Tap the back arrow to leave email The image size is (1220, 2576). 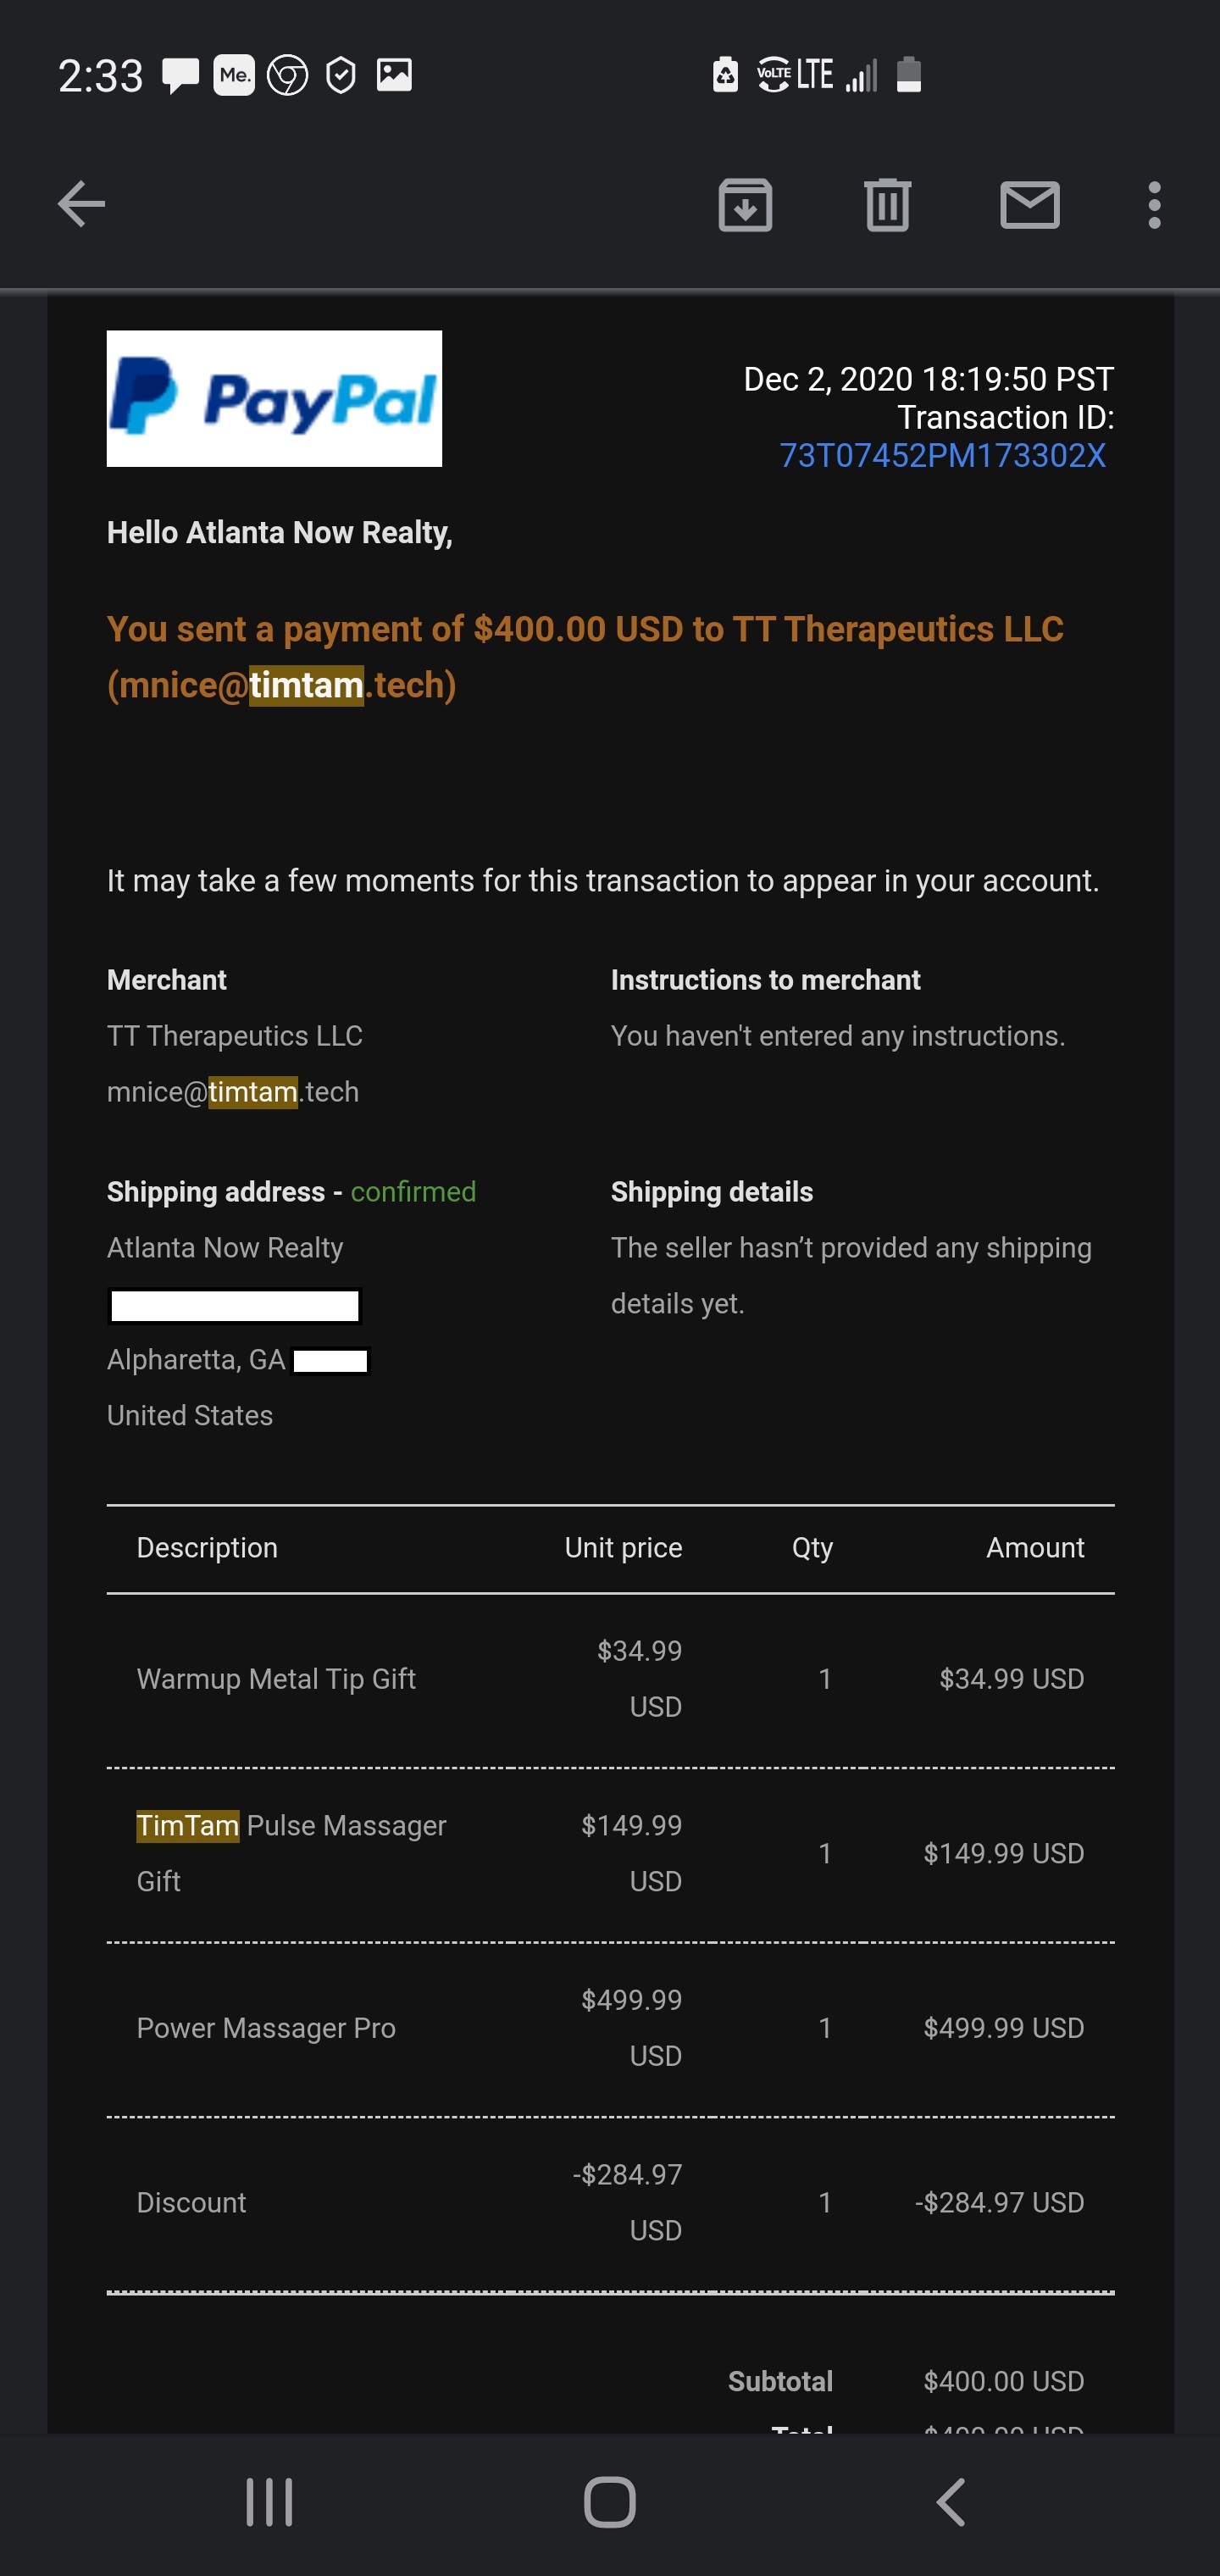81,205
